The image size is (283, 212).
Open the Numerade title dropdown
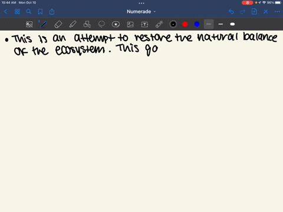[x=141, y=12]
